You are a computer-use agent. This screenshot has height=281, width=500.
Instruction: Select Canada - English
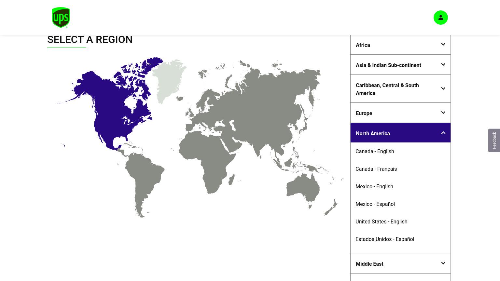click(375, 151)
